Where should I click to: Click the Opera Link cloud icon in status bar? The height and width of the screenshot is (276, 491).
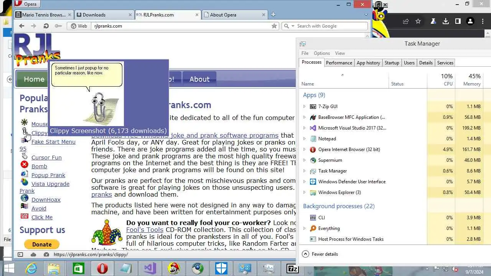pos(33,255)
